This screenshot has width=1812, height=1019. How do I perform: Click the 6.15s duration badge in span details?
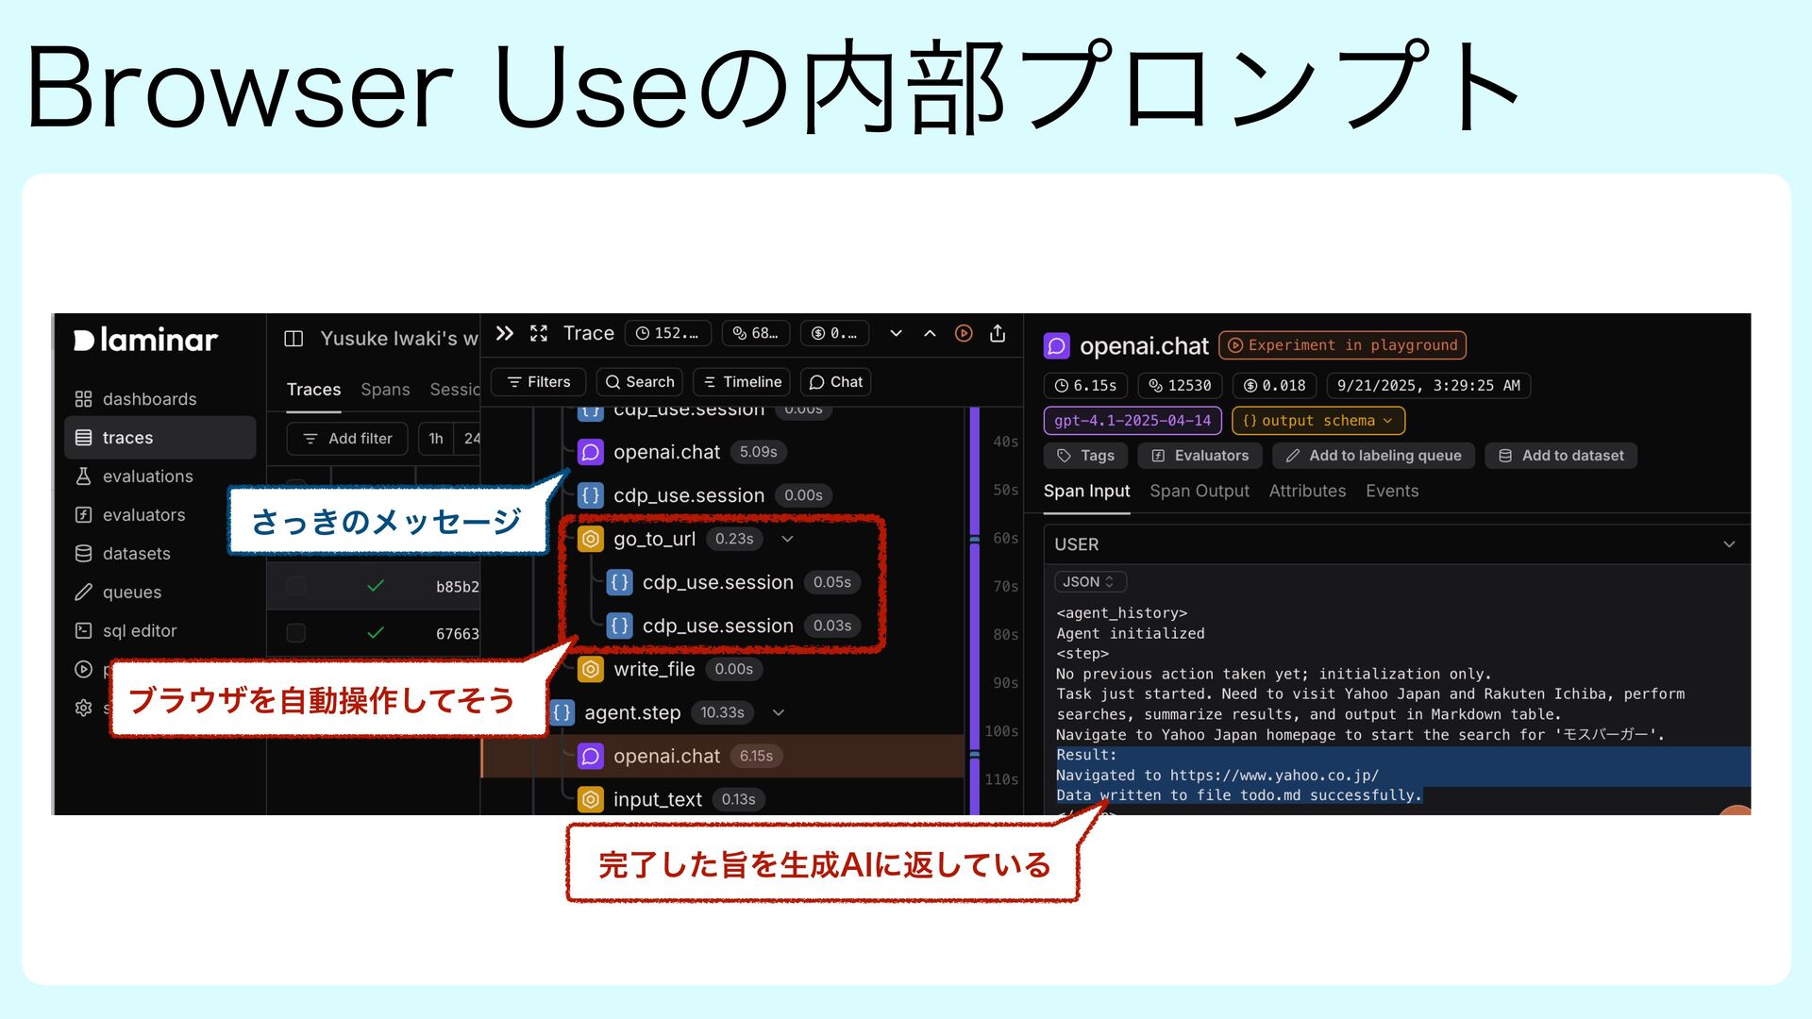click(x=1085, y=386)
